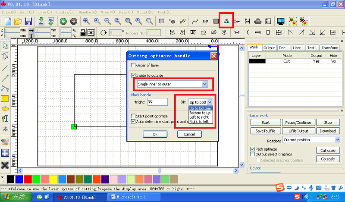The image size is (345, 202).
Task: Open the Handle menu
Action: [x=88, y=12]
